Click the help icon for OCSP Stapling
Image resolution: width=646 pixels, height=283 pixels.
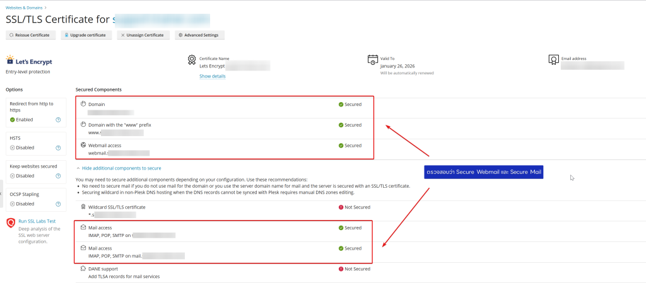click(x=58, y=204)
